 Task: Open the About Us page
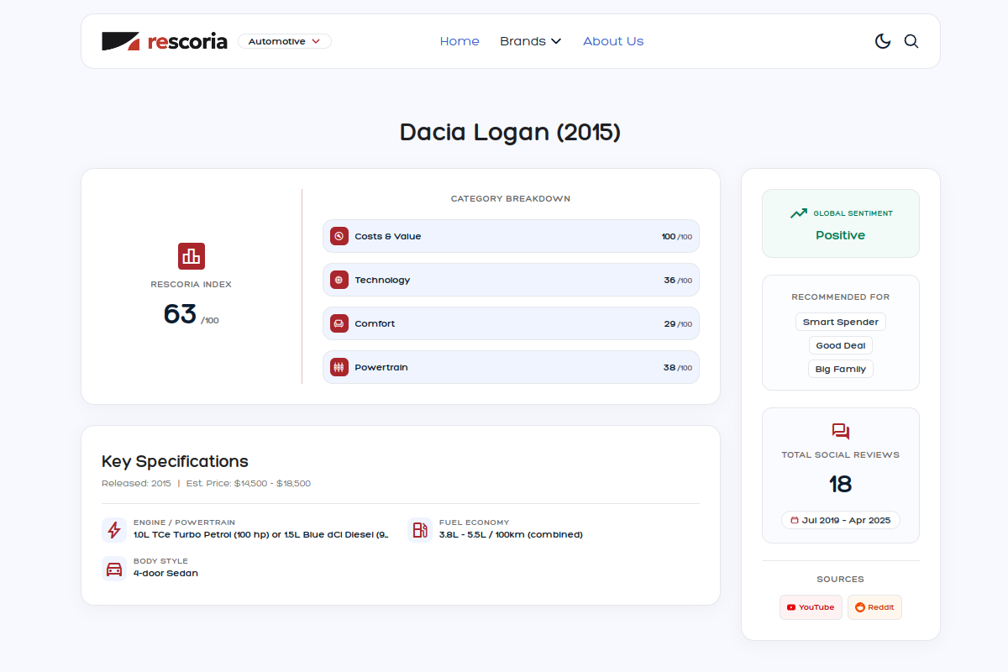613,41
